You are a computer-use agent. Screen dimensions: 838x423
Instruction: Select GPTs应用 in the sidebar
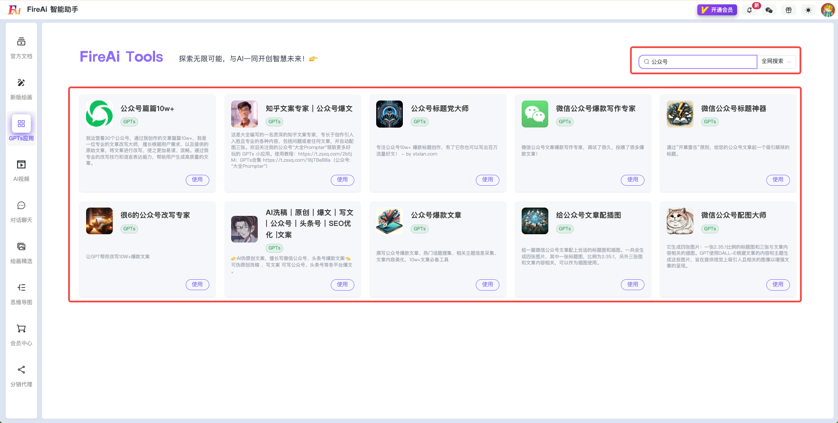(x=21, y=128)
